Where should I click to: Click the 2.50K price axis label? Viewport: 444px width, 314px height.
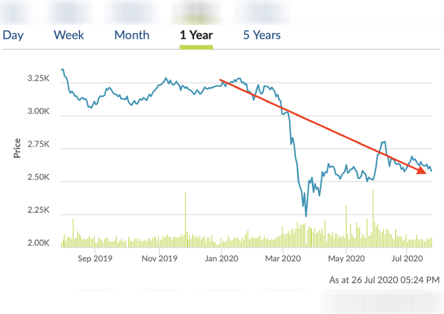[38, 177]
